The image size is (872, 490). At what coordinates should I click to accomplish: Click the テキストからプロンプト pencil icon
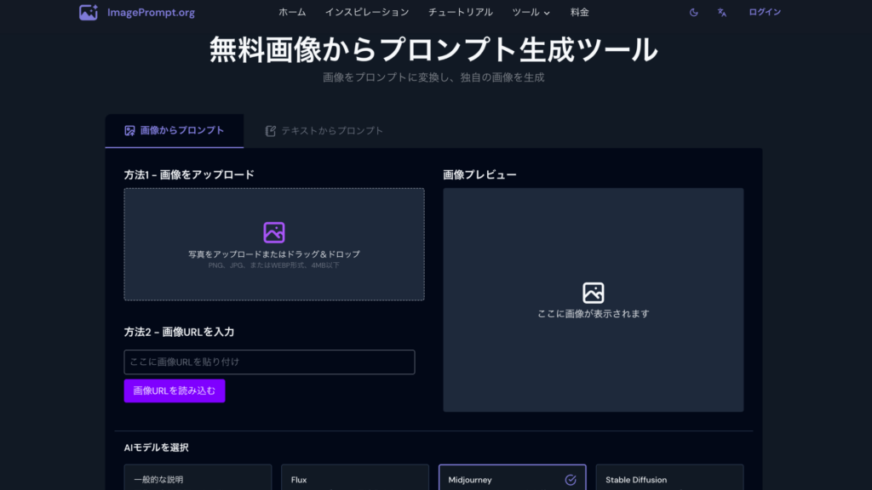(270, 130)
